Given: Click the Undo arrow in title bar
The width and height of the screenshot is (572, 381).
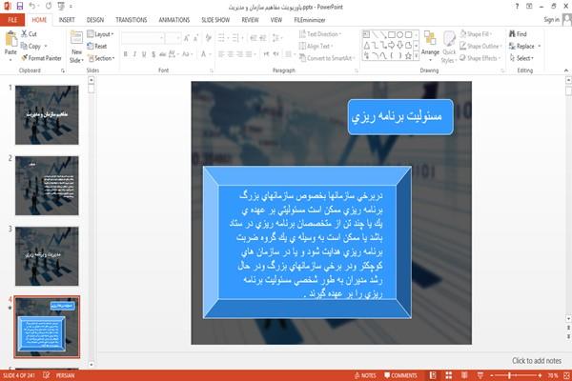Looking at the screenshot, I should (x=32, y=7).
